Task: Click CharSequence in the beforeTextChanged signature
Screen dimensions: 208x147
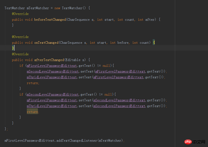Action: tap(79, 20)
